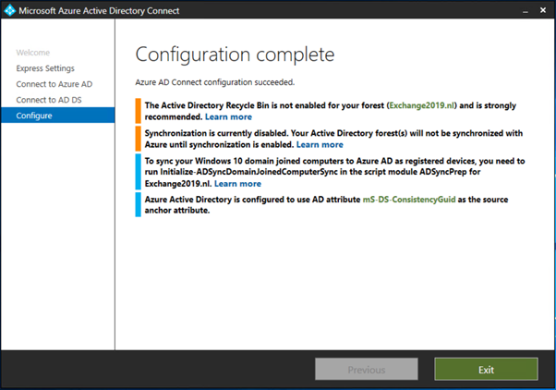Select the Connect to Azure AD step
Screen dimensions: 556x390
[54, 84]
